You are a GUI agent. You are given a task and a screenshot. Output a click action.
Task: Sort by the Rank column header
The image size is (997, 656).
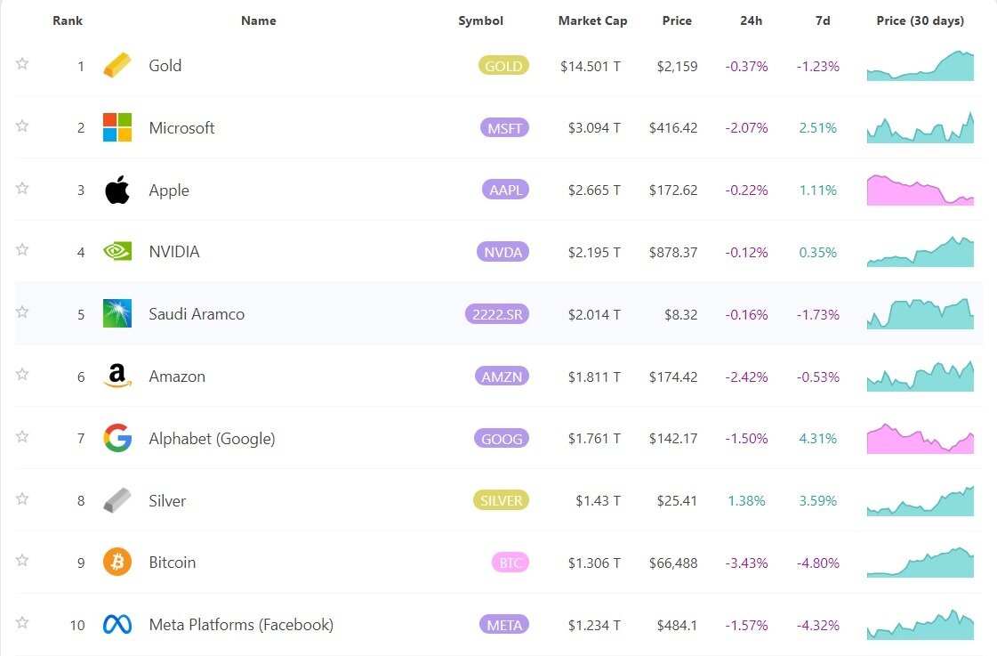[67, 20]
